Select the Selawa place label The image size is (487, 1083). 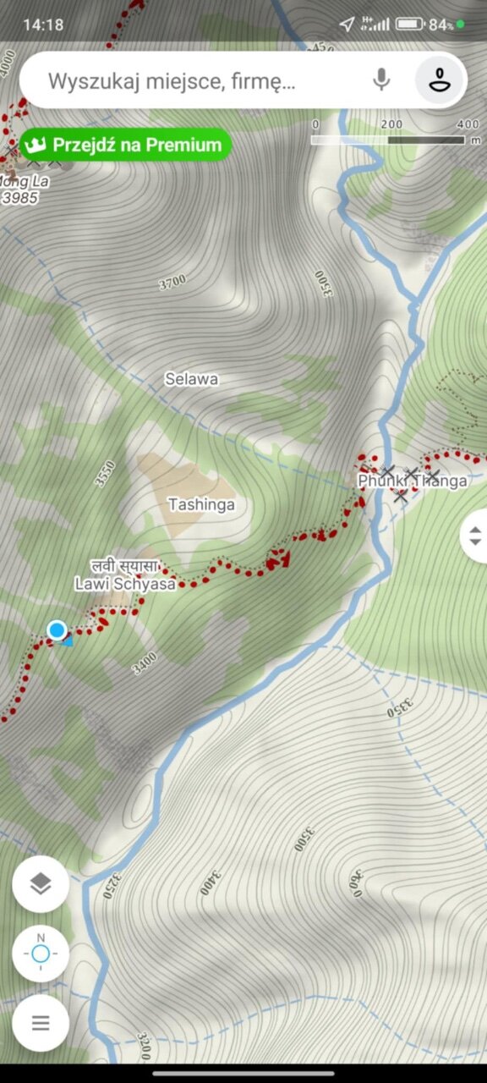tap(191, 379)
